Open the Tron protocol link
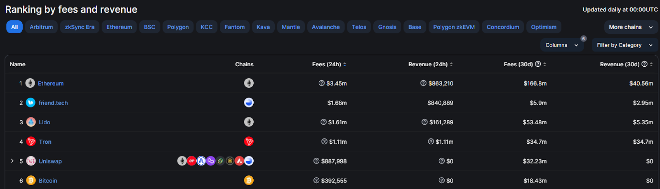660x189 pixels. pos(45,142)
